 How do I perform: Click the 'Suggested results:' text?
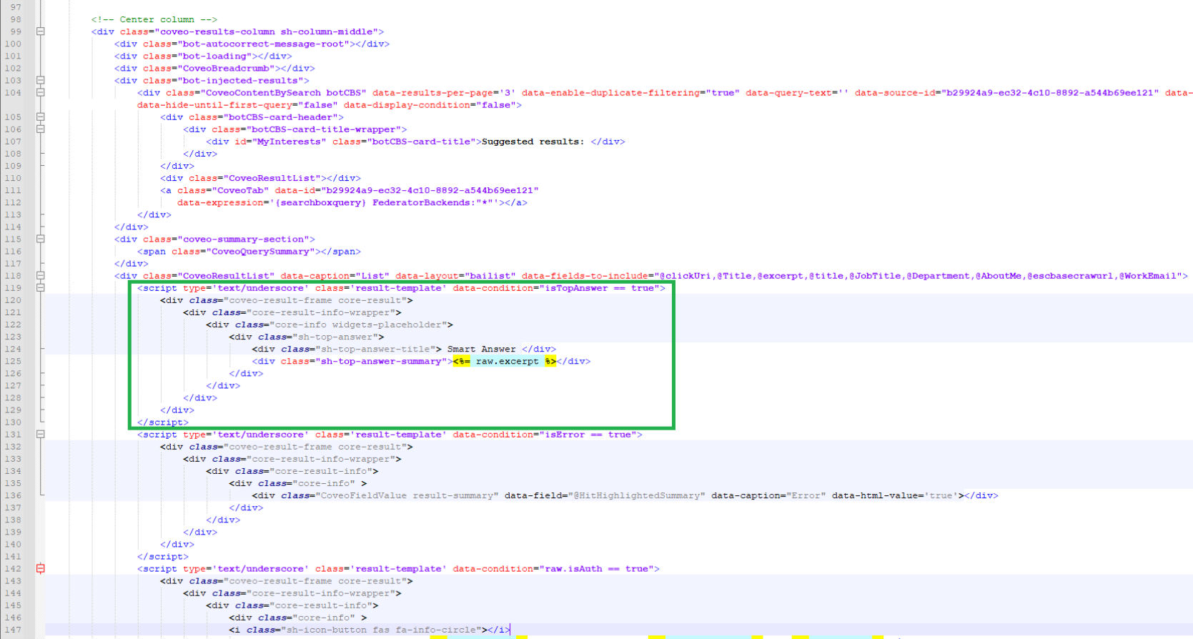(532, 142)
